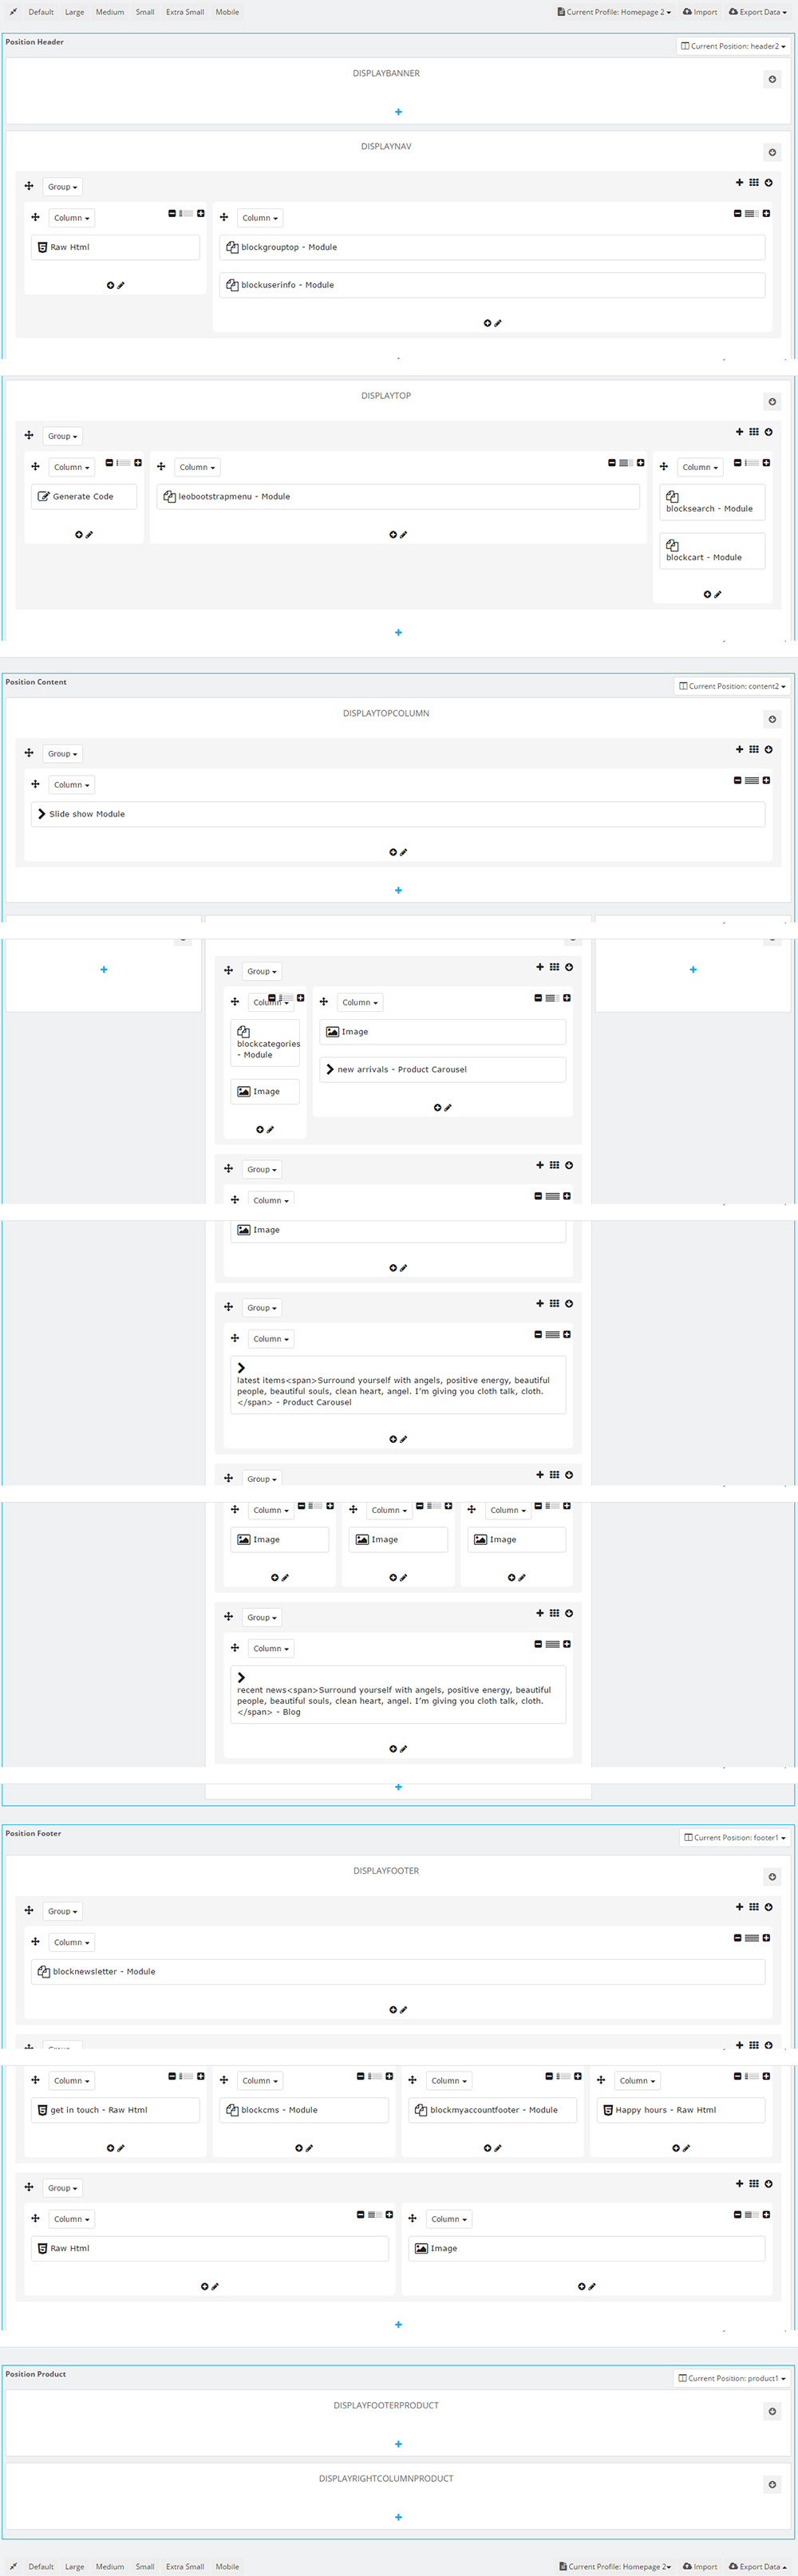The image size is (798, 2576).
Task: Click Import in the top toolbar
Action: pos(700,12)
